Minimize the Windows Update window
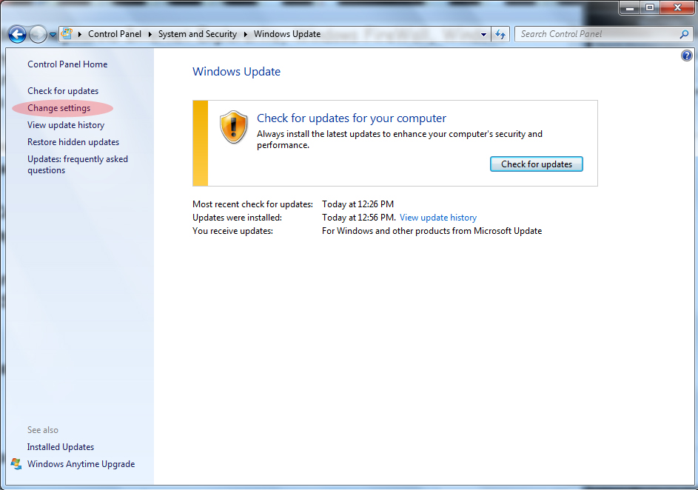 pos(629,7)
